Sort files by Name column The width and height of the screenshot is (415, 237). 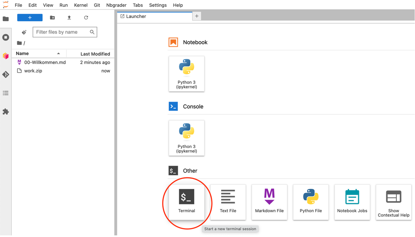(x=22, y=54)
